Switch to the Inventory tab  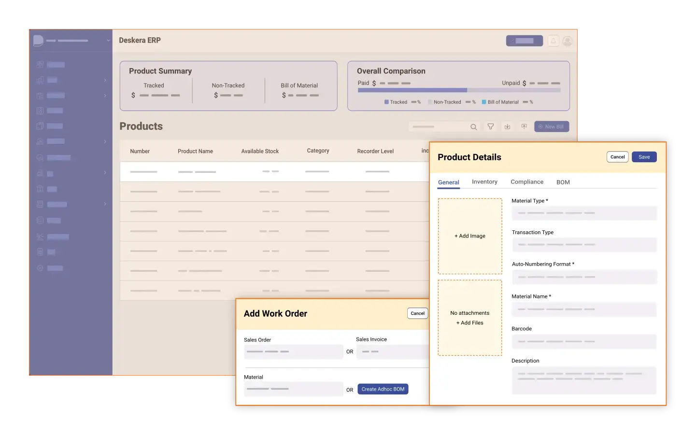pyautogui.click(x=484, y=182)
